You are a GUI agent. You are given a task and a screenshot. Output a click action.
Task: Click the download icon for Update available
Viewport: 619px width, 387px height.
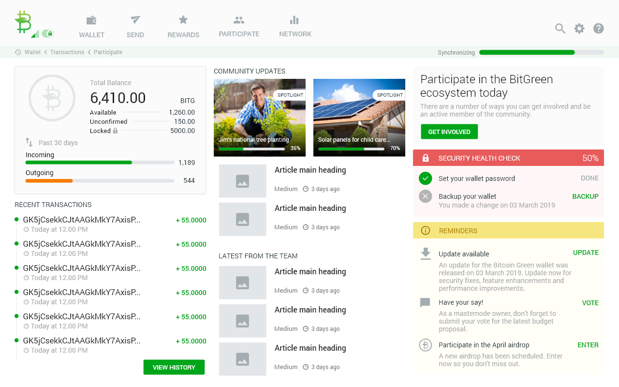click(426, 254)
